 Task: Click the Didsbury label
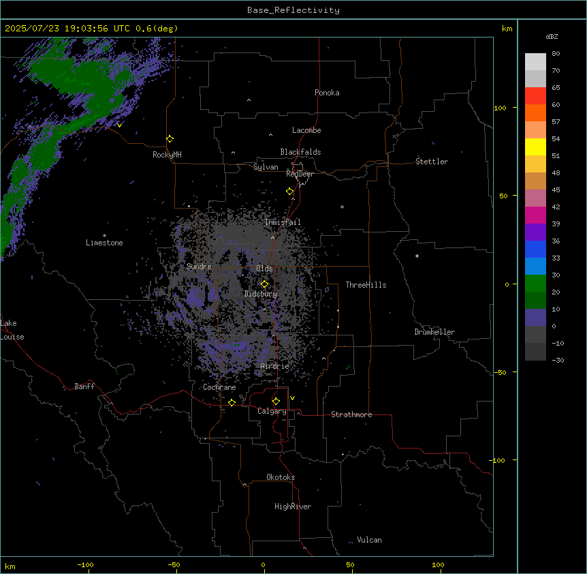[x=261, y=294]
